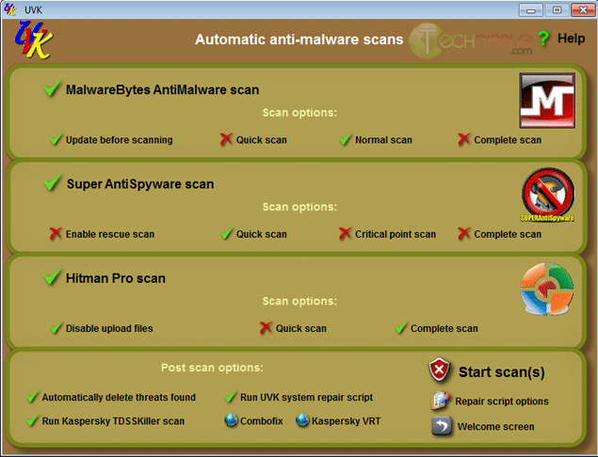The height and width of the screenshot is (457, 598).
Task: Click the Welcome screen back-arrow icon
Action: coord(442,426)
